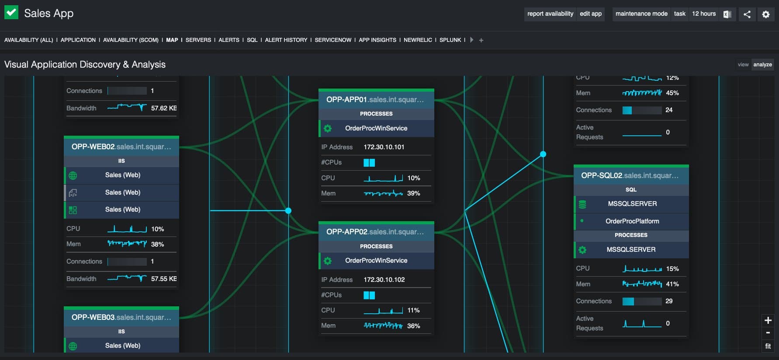Select the OPP-WEB03 server node header
This screenshot has height=360, width=779.
coord(121,318)
